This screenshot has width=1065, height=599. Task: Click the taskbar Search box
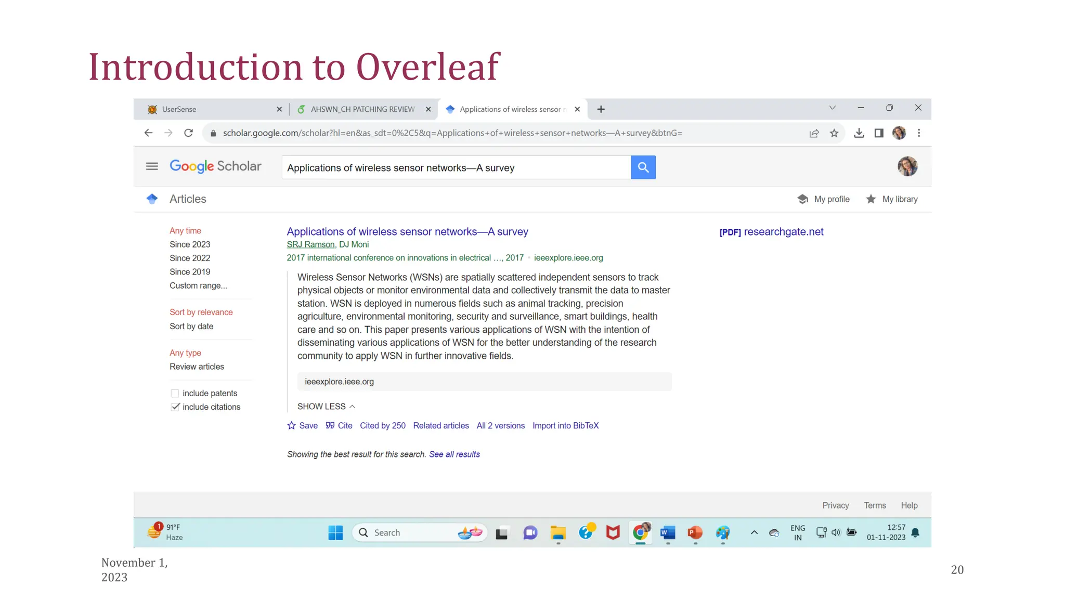click(420, 533)
